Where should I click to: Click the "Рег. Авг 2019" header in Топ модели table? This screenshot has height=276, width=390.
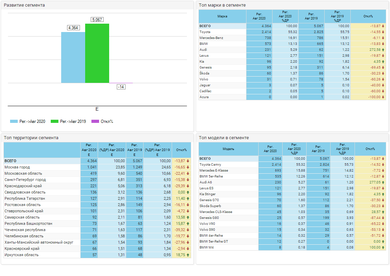pyautogui.click(x=318, y=149)
